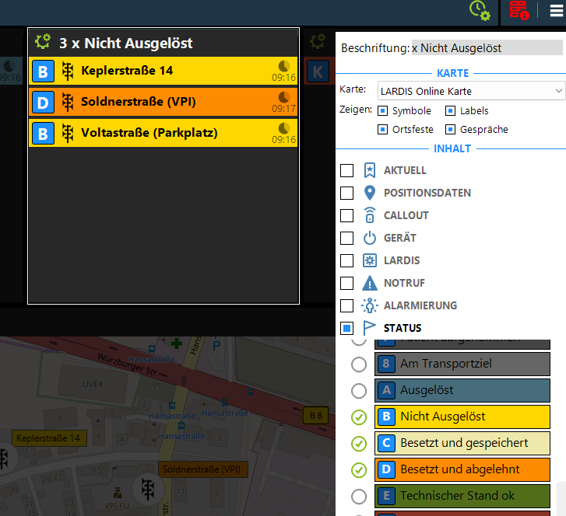Screen dimensions: 566x516
Task: Click the Keplerstraße 14 label on map
Action: point(48,438)
